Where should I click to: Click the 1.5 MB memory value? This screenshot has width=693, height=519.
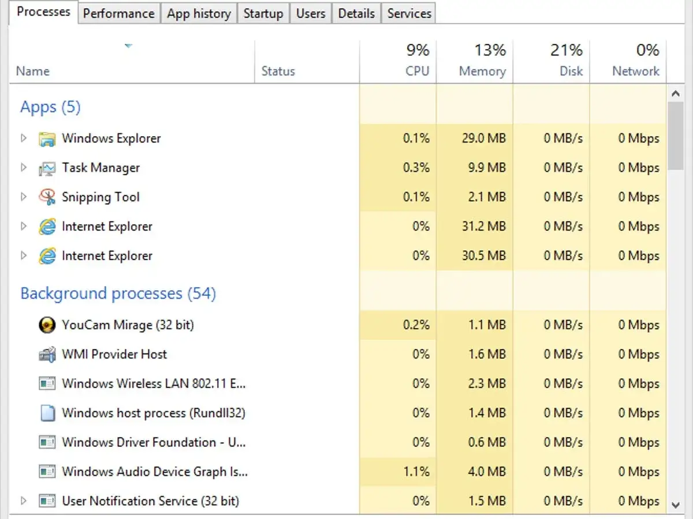[488, 501]
